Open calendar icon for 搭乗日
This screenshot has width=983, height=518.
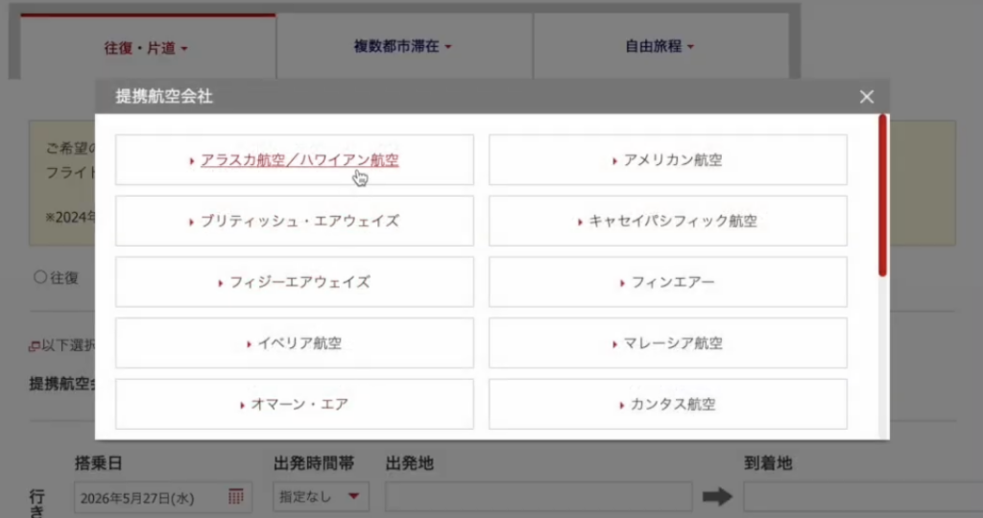[236, 497]
